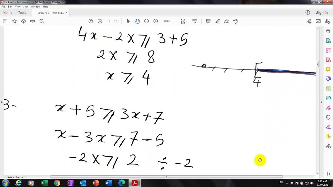Open Help question mark menu
Image resolution: width=333 pixels, height=187 pixels.
308,12
